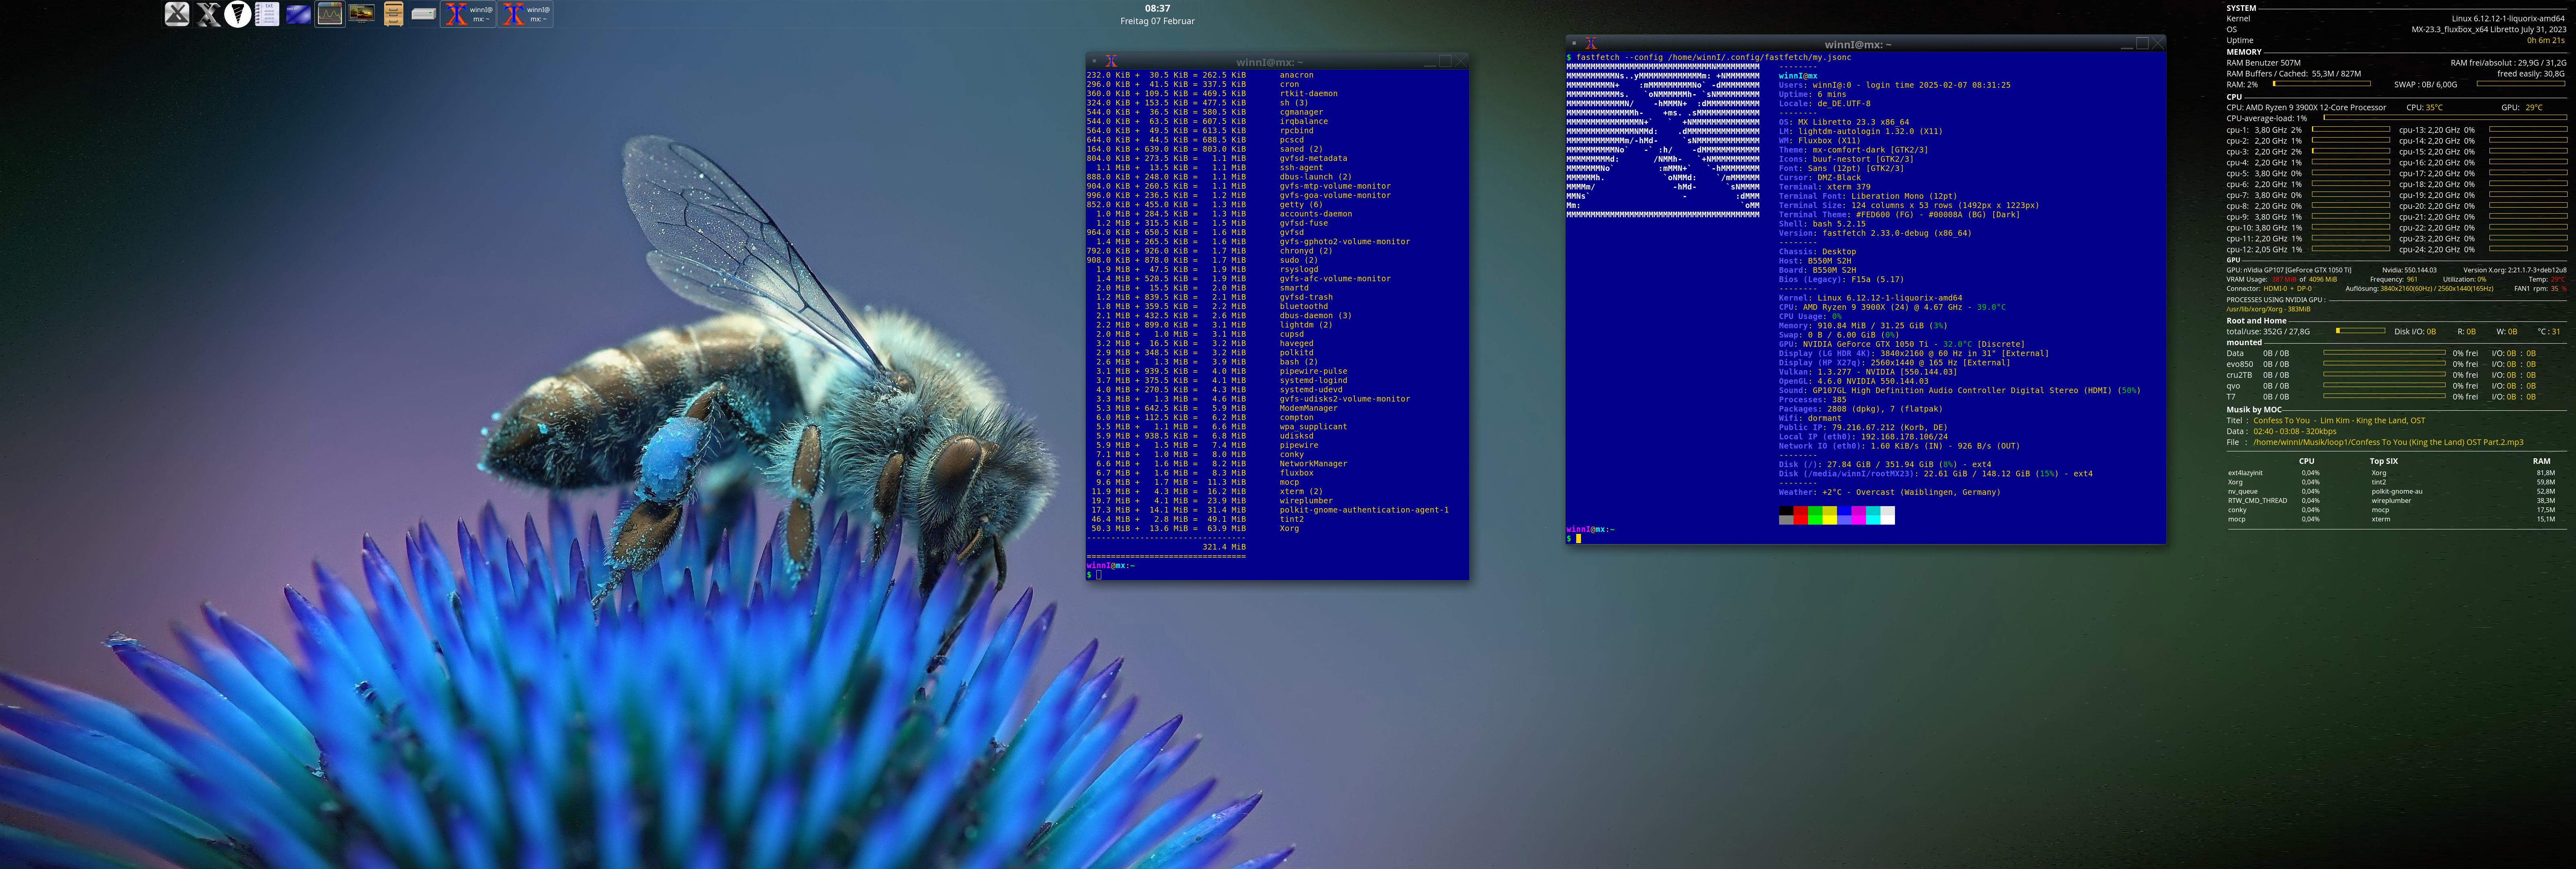Close the fastfetch terminal window

[x=2157, y=44]
